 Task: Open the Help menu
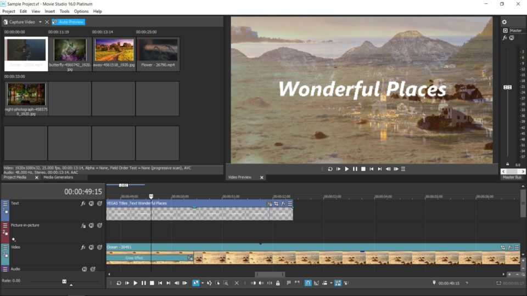pos(98,12)
